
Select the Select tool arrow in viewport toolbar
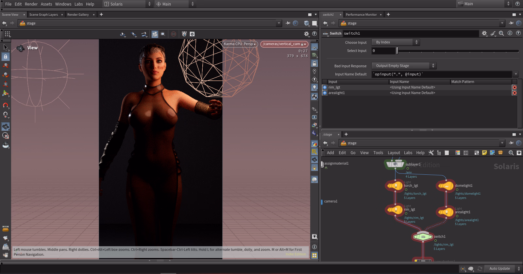6,47
